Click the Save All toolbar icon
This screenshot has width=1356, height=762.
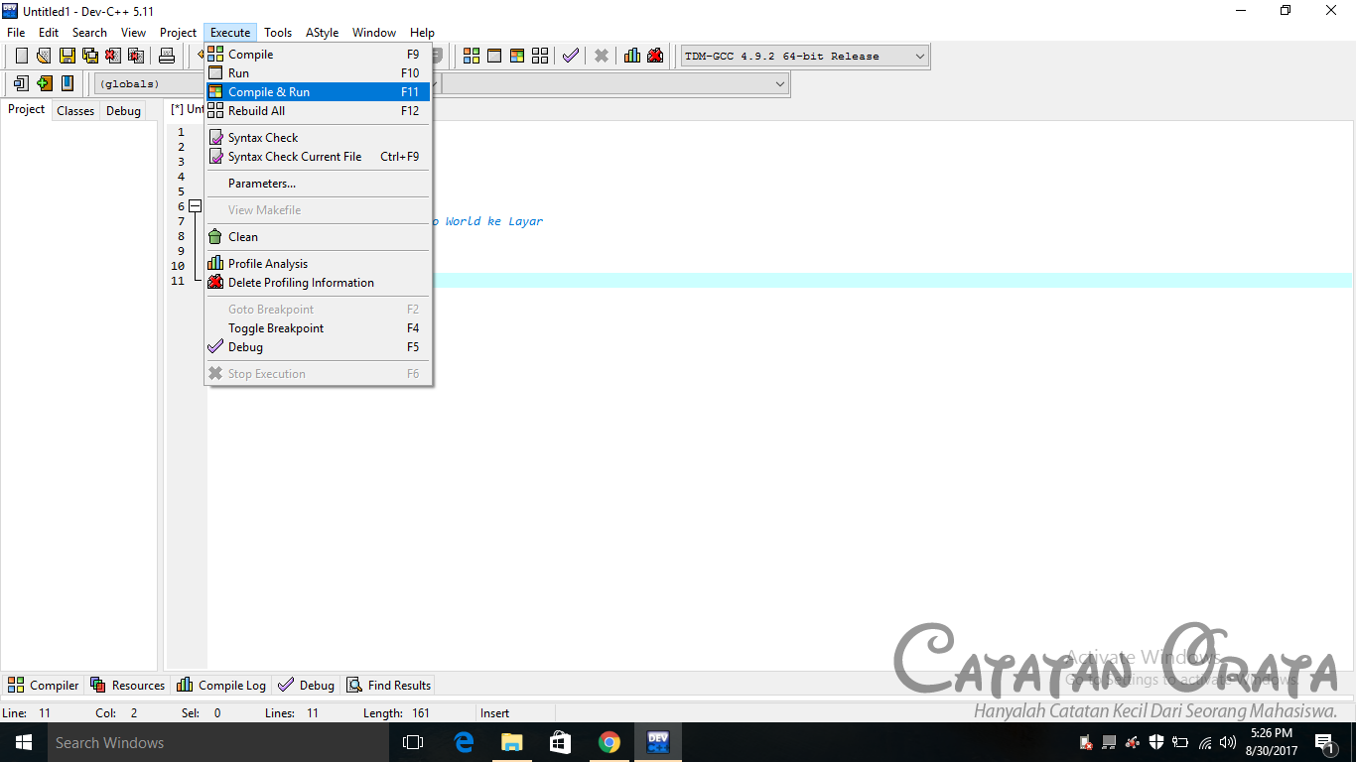click(89, 56)
